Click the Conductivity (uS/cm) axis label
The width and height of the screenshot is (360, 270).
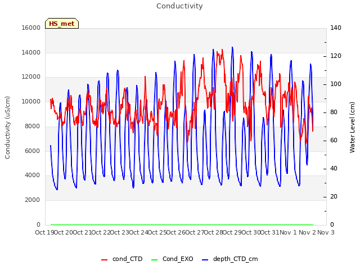pyautogui.click(x=7, y=128)
